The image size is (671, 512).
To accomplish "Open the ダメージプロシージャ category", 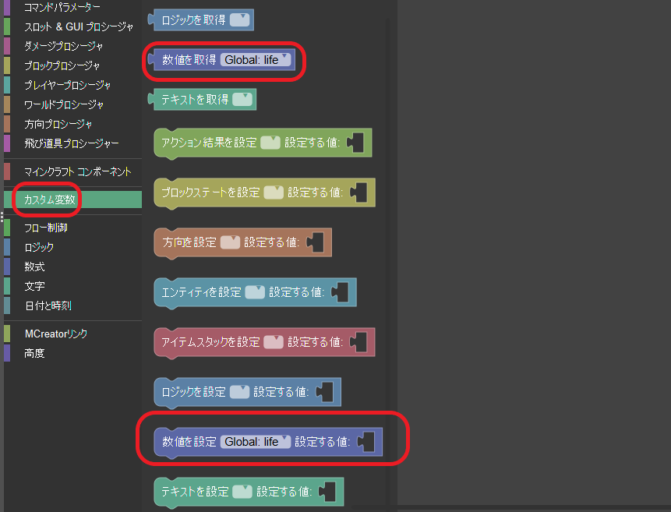I will (63, 46).
